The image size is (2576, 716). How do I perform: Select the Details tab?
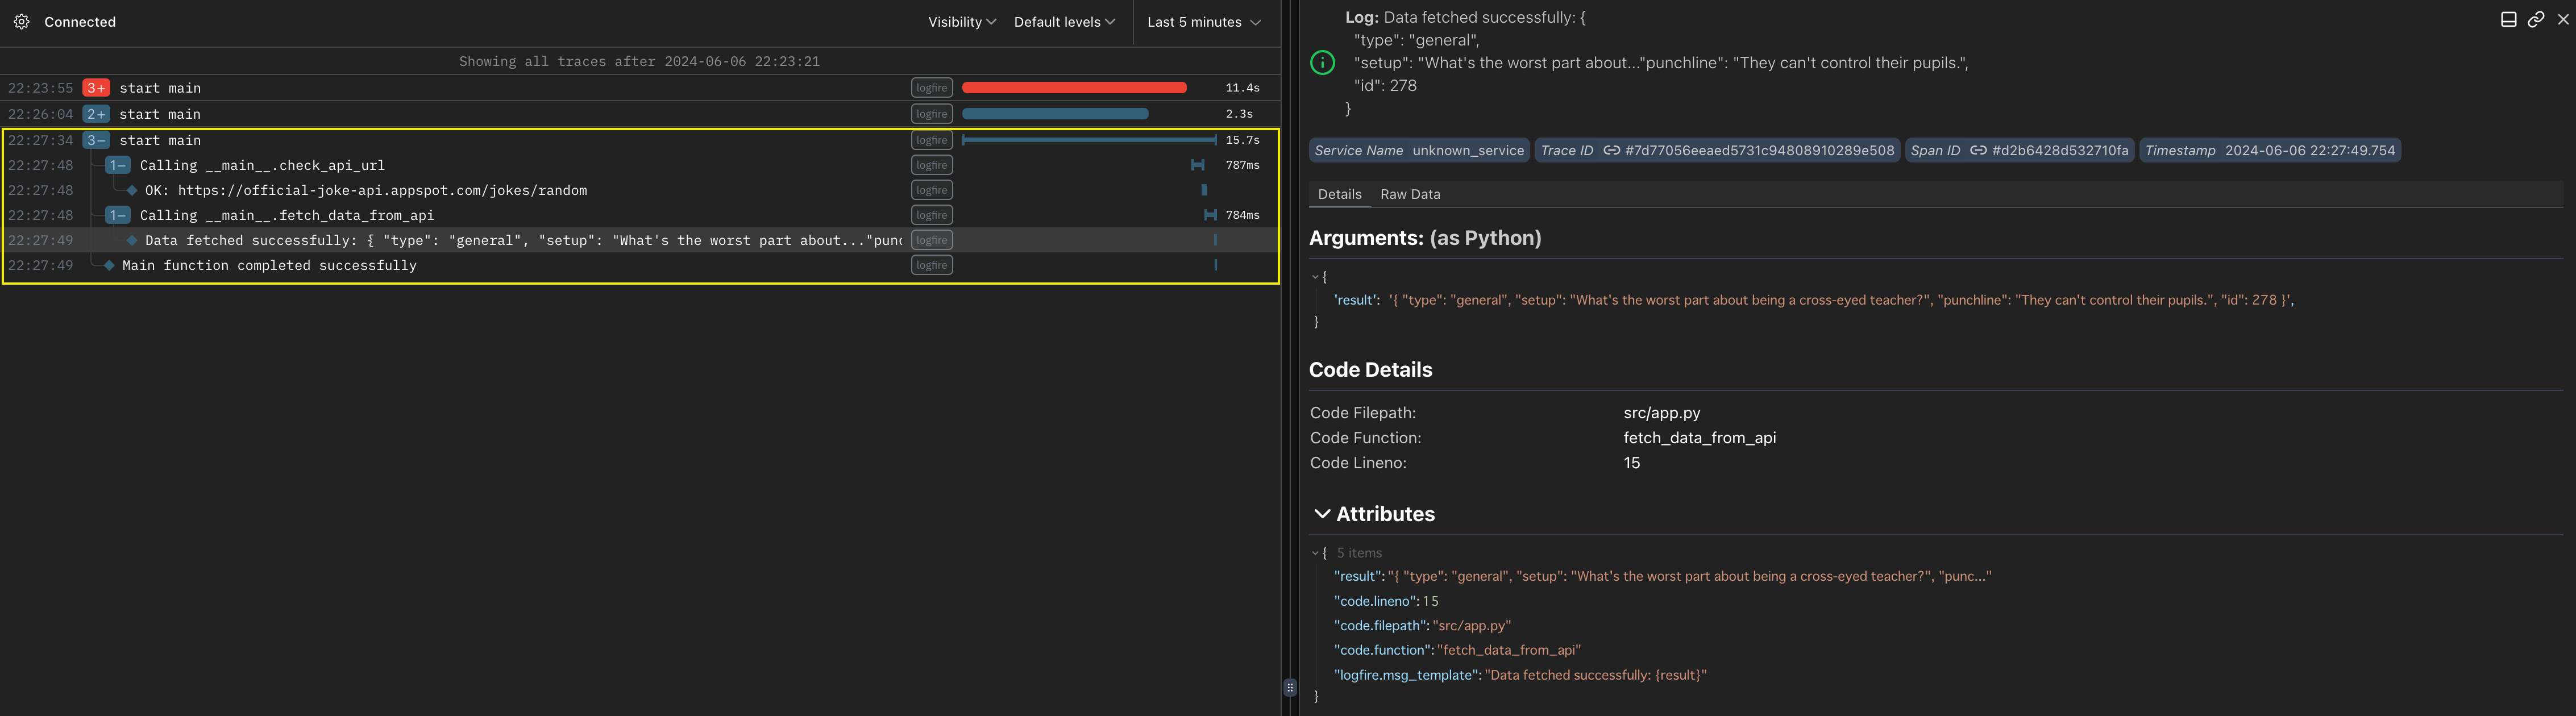[1339, 194]
